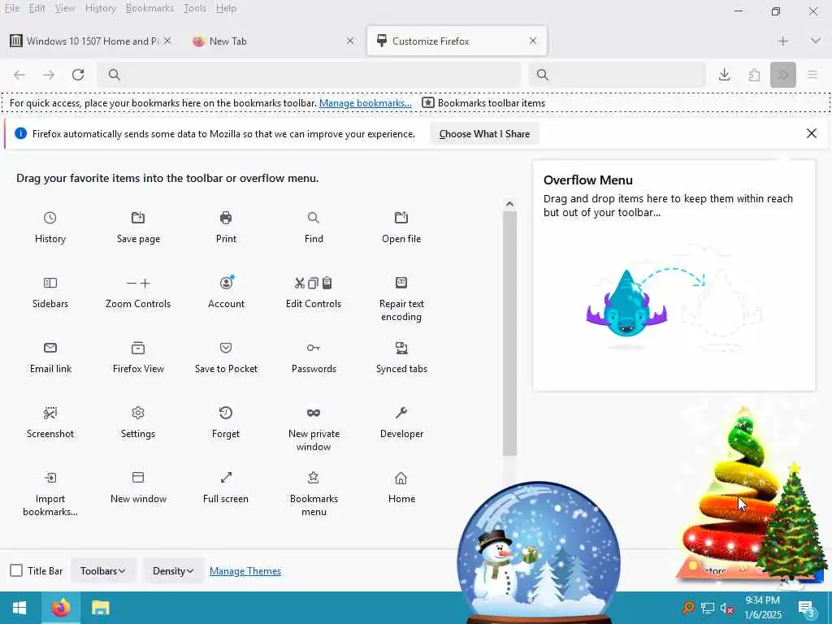Expand the Toolbars dropdown
The width and height of the screenshot is (832, 624).
point(103,571)
